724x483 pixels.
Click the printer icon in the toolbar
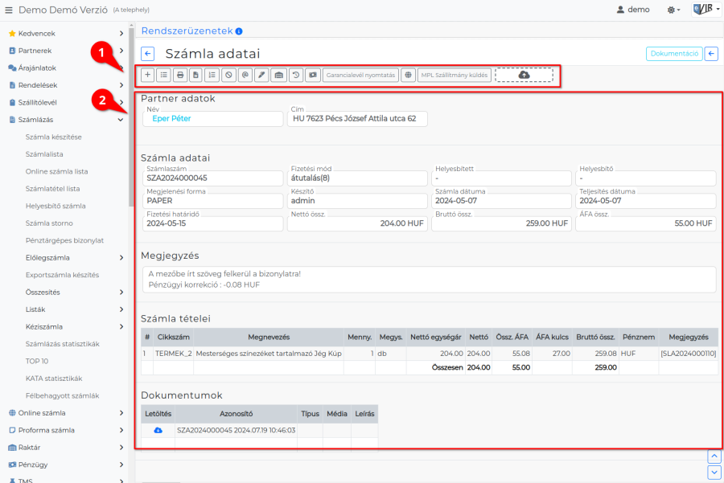click(x=180, y=75)
